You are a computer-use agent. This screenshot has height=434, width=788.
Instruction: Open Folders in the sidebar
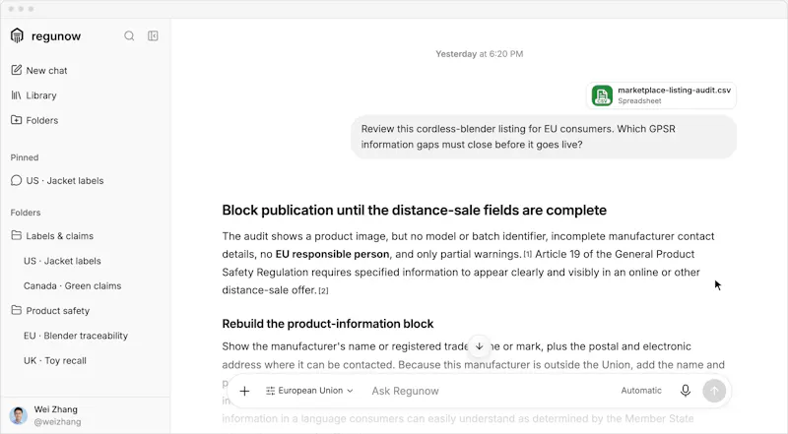coord(34,120)
